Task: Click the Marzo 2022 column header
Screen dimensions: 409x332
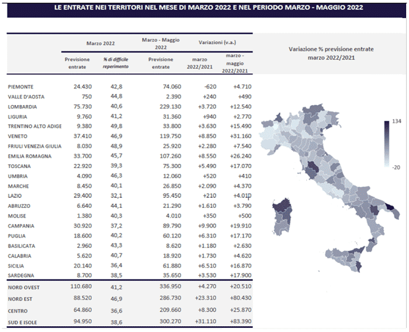Action: (100, 43)
